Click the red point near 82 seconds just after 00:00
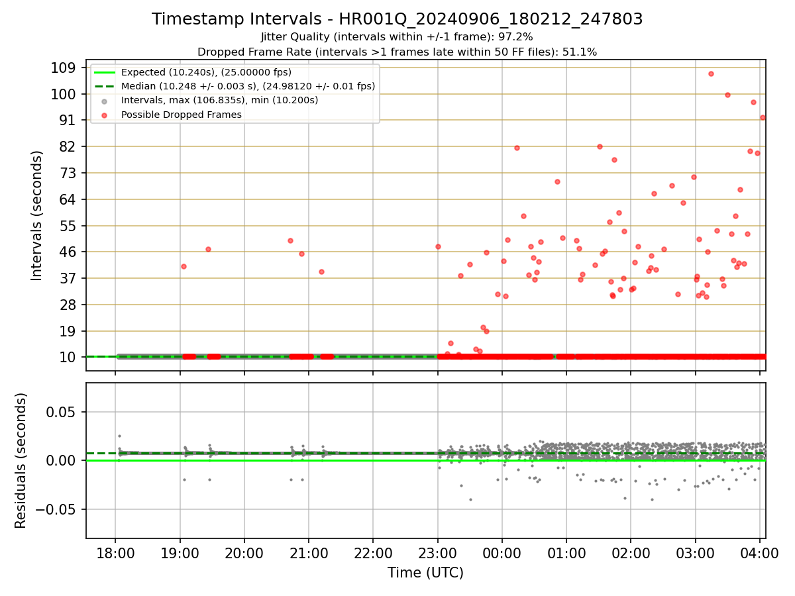Screen dimensions: 795x596 517,148
